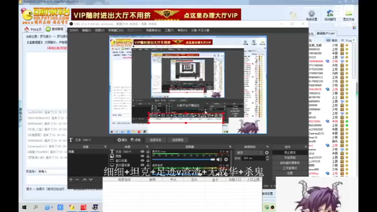Screen dimensions: 377x212
Task: Open 平台主页 tab in game platform
Action: 33,29
